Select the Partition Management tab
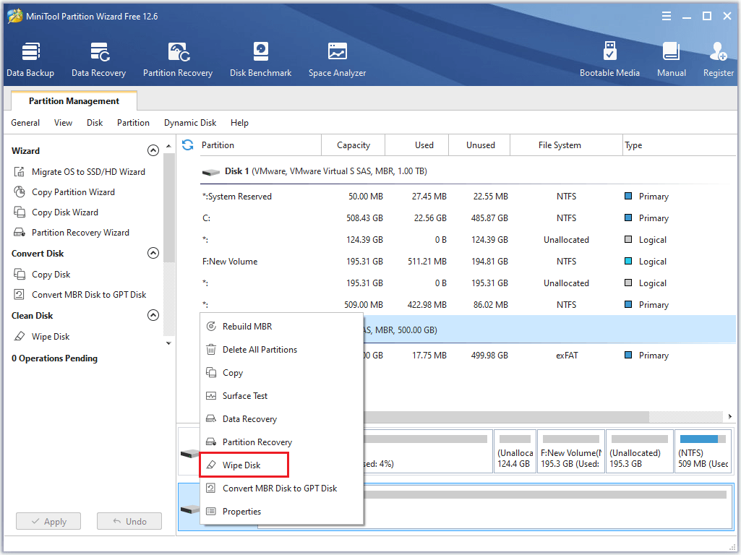Screen dimensions: 741x555 [x=74, y=101]
